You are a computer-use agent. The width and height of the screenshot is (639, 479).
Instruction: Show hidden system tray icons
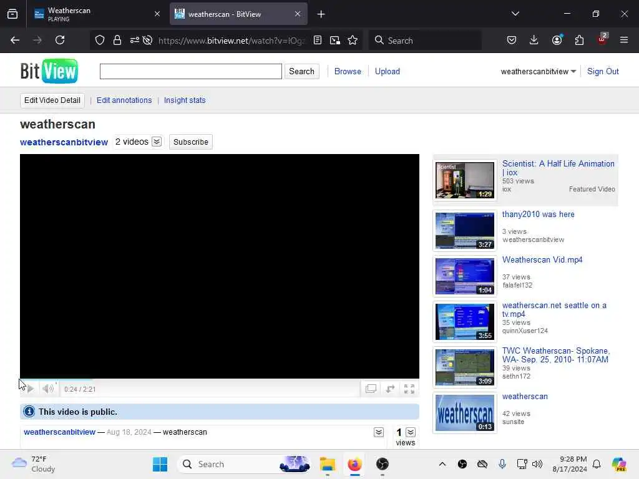pyautogui.click(x=442, y=464)
